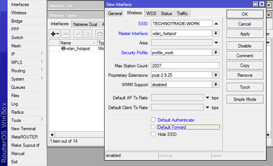Open Files in the sidebar
273x166 pixels.
27,95
